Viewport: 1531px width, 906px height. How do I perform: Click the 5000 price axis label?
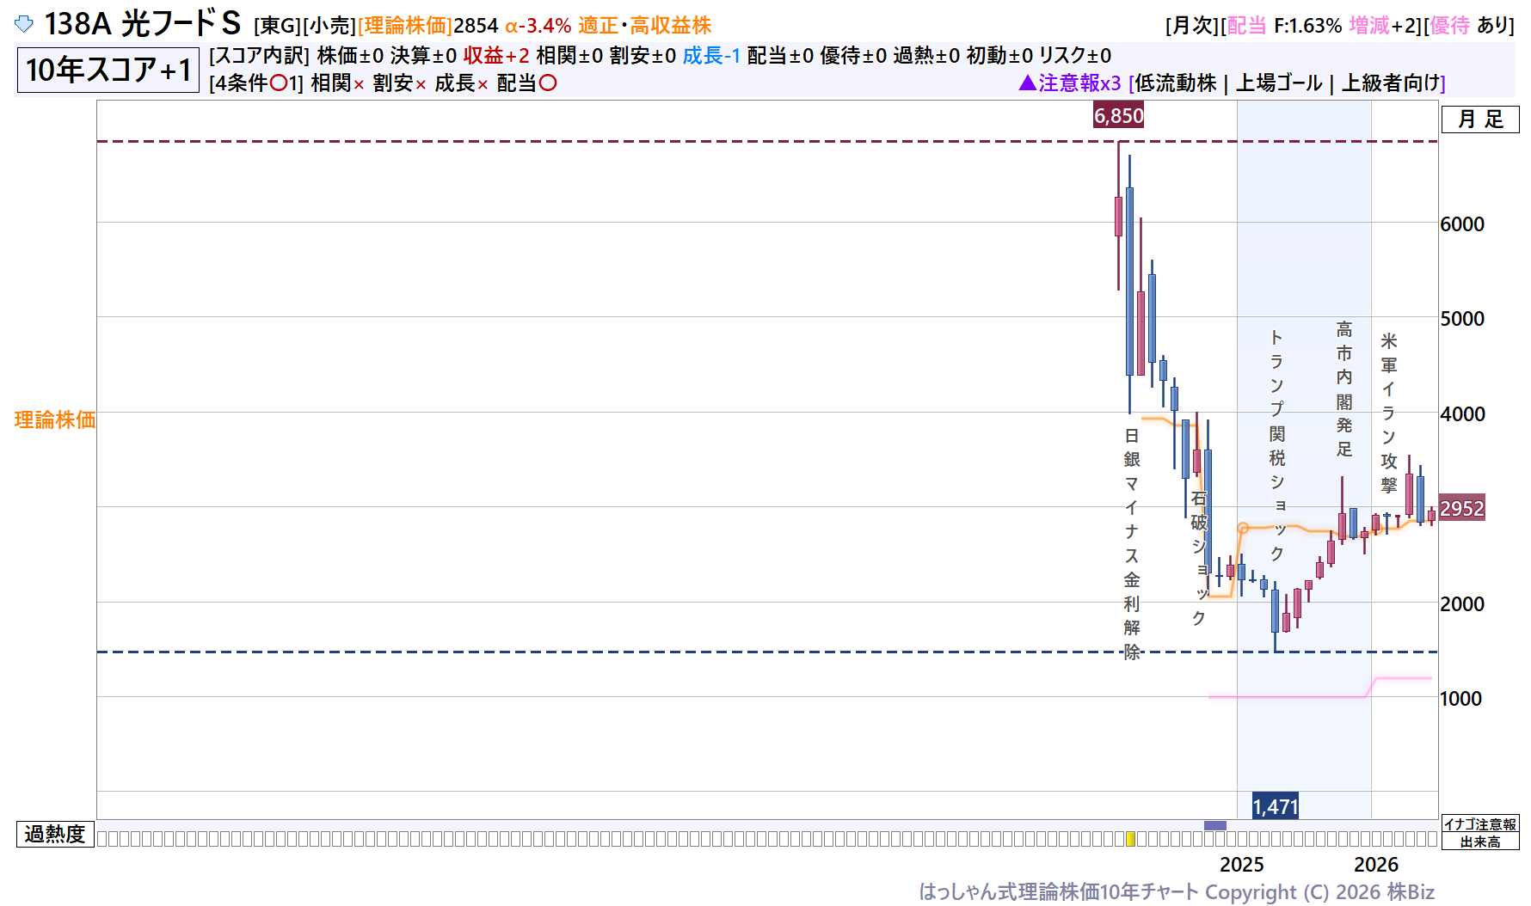1462,318
